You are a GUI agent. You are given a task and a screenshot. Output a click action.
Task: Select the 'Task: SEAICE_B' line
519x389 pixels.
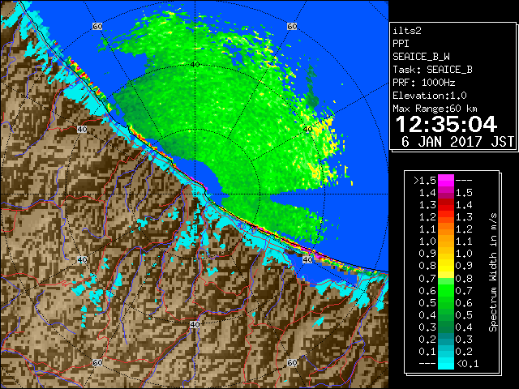pos(432,70)
